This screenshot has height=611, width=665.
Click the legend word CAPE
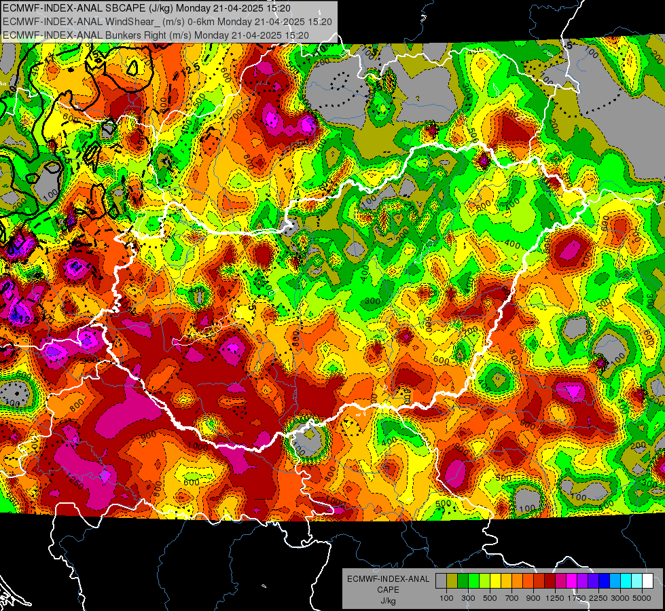tap(388, 590)
